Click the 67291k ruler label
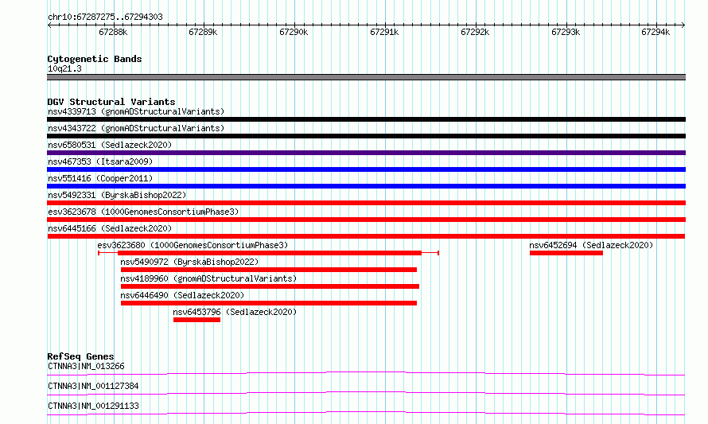The height and width of the screenshot is (424, 708). [x=384, y=32]
